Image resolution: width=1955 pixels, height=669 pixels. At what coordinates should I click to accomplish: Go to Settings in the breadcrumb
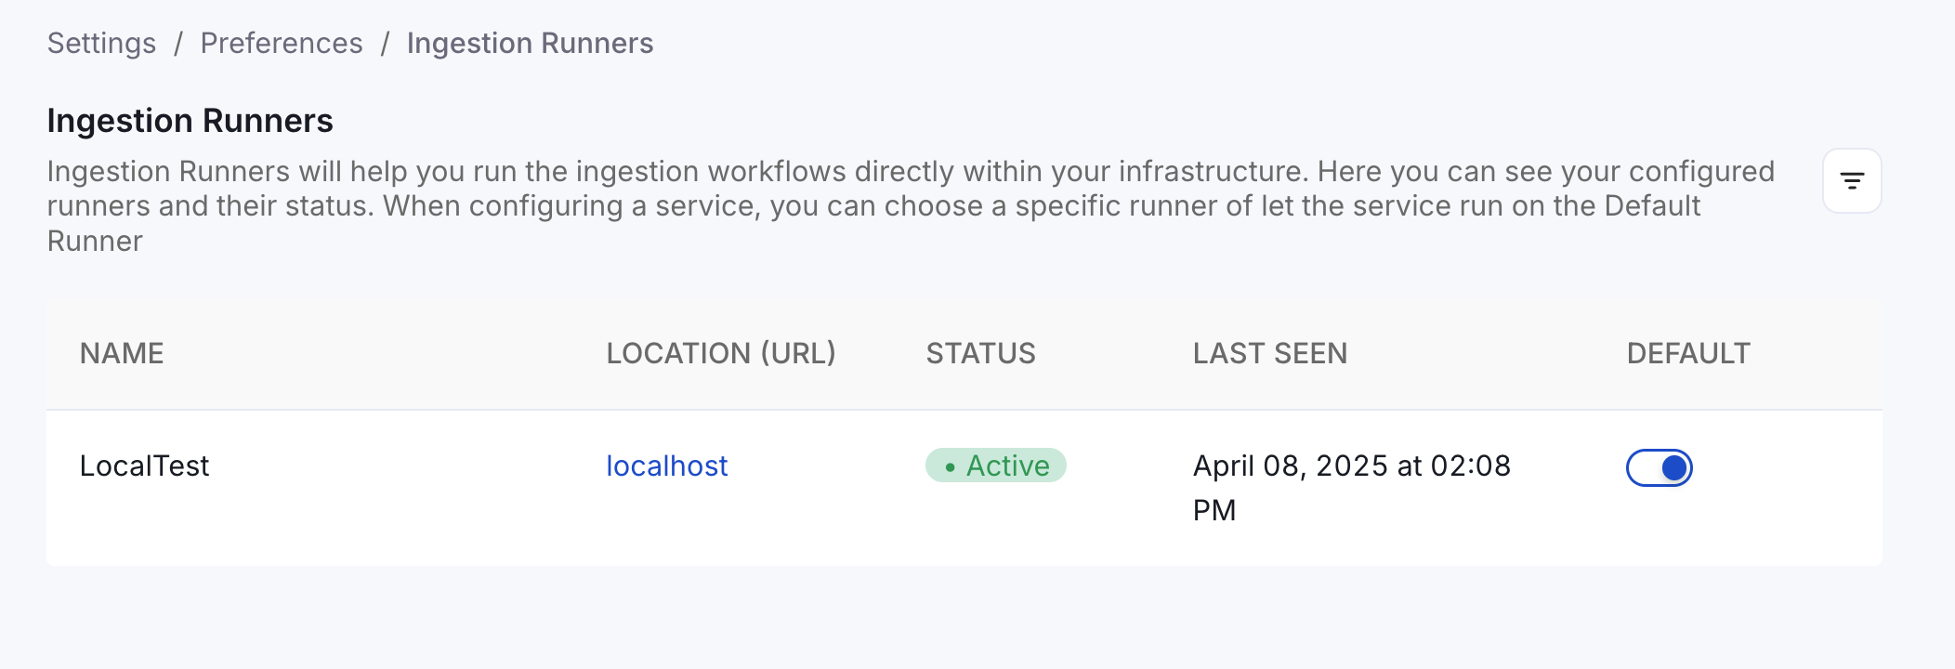pyautogui.click(x=101, y=44)
